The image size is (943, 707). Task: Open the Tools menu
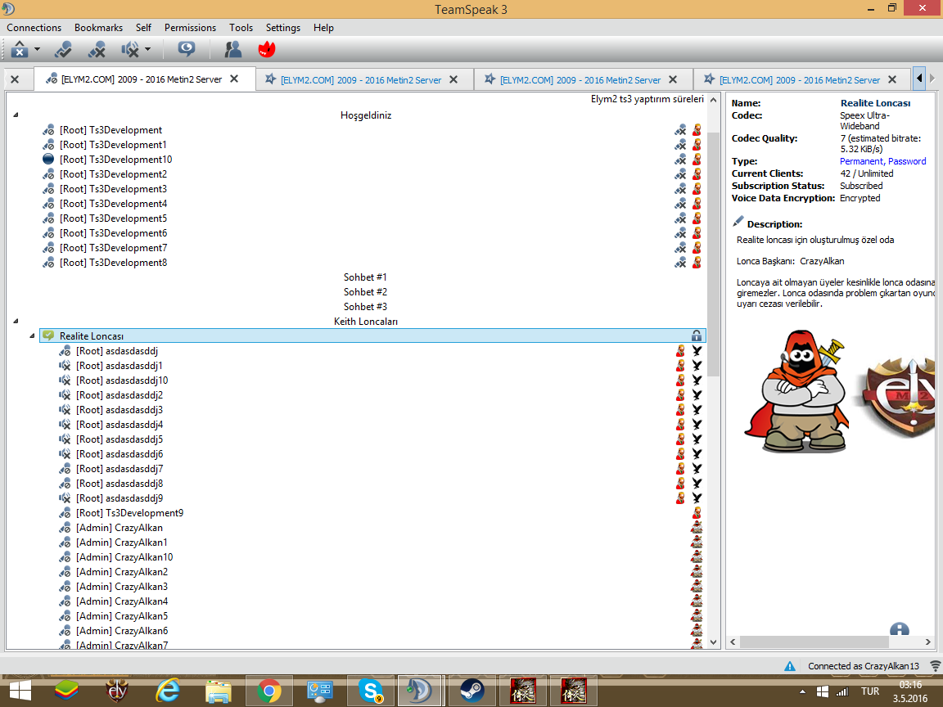[241, 28]
